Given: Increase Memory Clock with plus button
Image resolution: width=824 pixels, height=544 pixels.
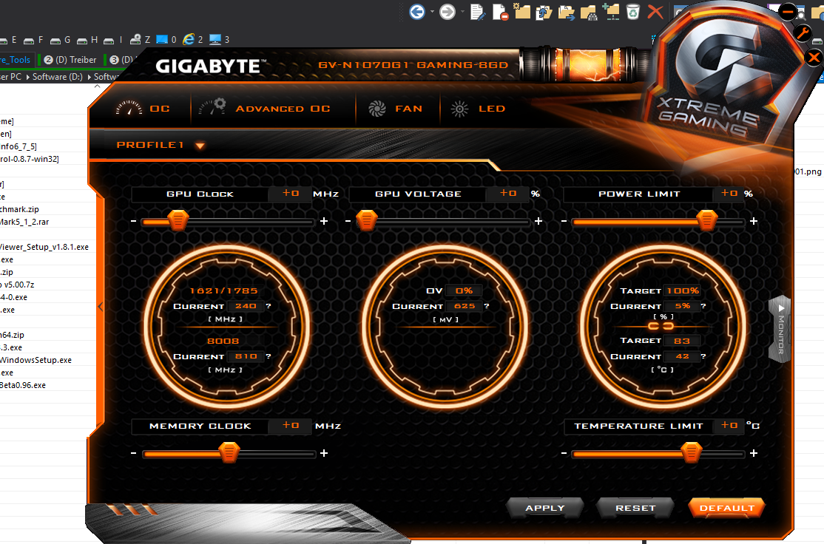Looking at the screenshot, I should tap(324, 453).
